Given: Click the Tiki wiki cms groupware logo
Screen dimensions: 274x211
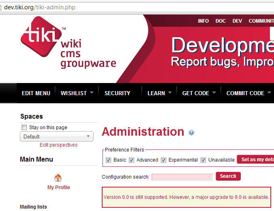Looking at the screenshot, I should pyautogui.click(x=68, y=43).
